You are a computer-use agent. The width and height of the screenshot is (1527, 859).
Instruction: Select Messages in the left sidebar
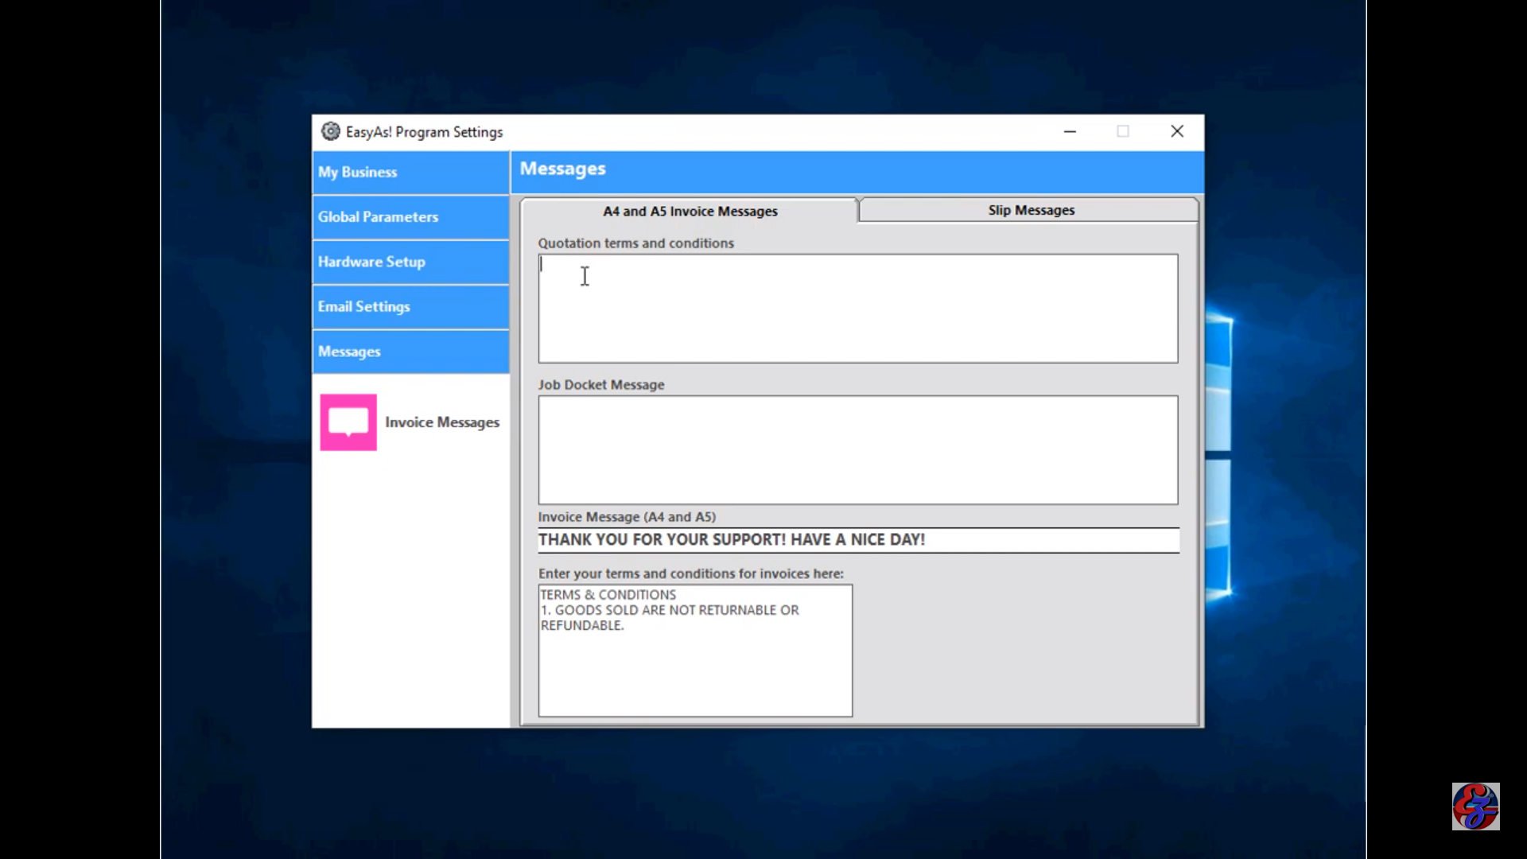(x=410, y=352)
